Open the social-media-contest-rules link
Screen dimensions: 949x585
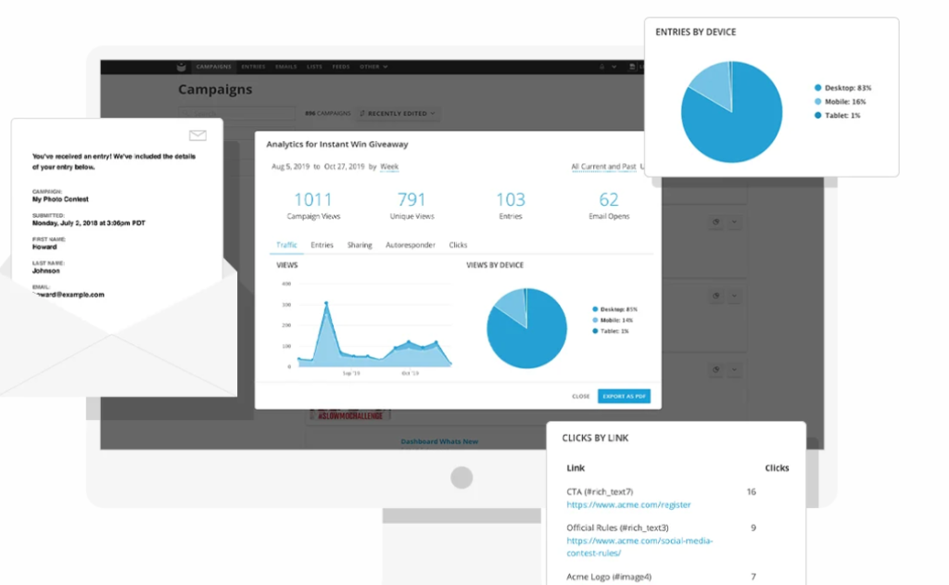click(x=639, y=547)
